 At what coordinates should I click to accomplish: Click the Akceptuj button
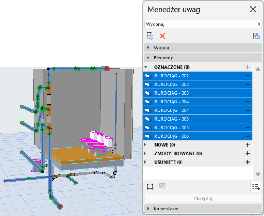203,198
